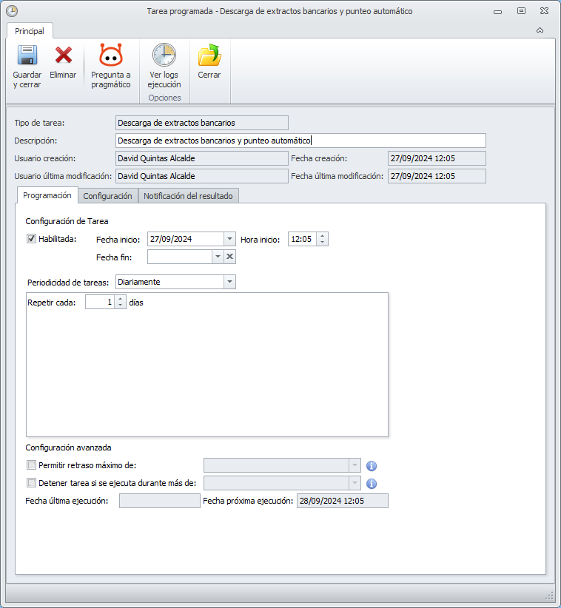Open the Fecha fin date dropdown
Image resolution: width=561 pixels, height=608 pixels.
tap(218, 257)
